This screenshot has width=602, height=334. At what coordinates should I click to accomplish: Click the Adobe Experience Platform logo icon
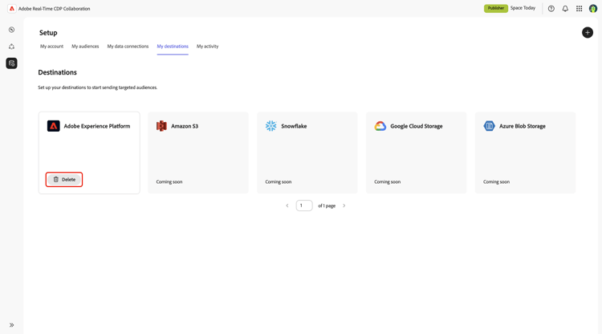click(x=53, y=126)
